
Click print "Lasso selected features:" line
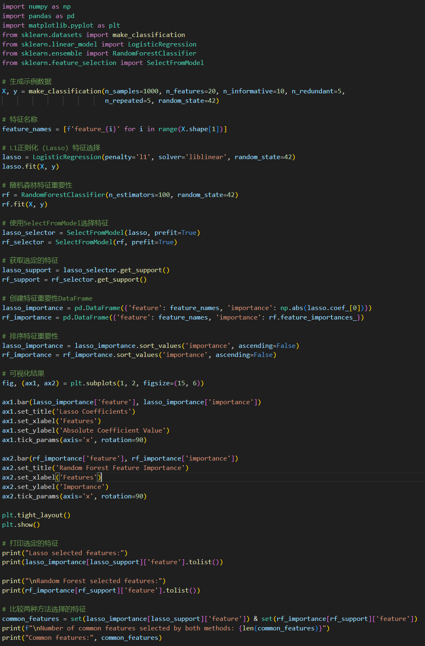point(65,553)
